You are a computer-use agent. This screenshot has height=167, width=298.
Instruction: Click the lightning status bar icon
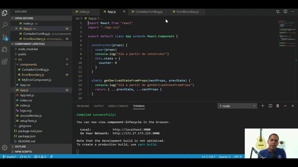pos(52,157)
